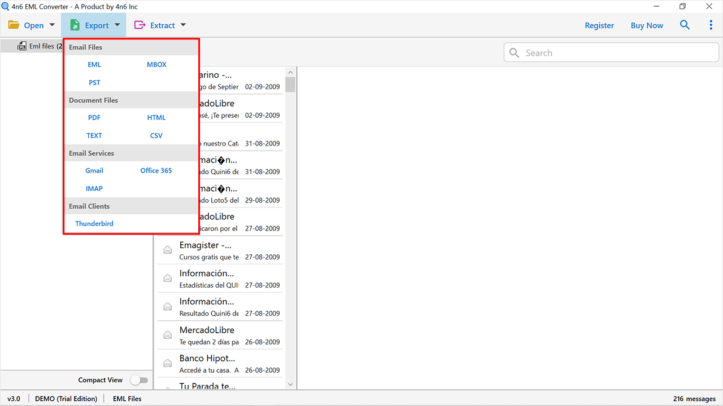Expand the Open dropdown arrow
This screenshot has height=406, width=723.
pyautogui.click(x=51, y=25)
